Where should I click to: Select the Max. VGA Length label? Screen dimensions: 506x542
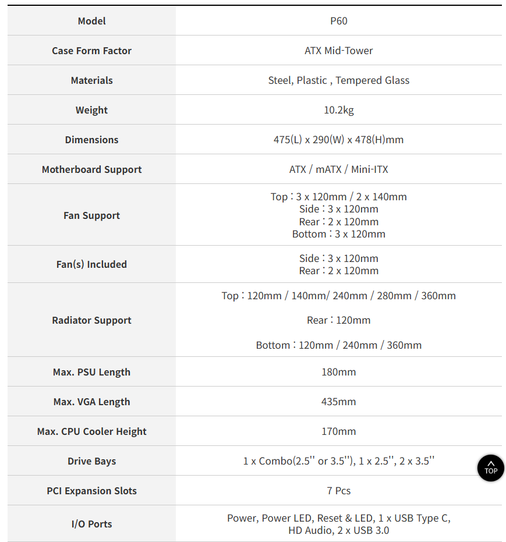coord(91,402)
